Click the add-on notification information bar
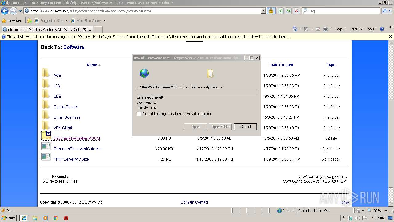Image resolution: width=394 pixels, height=222 pixels. [194, 36]
